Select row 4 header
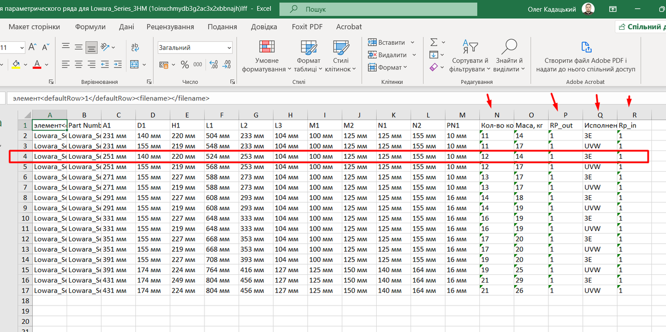 click(24, 156)
